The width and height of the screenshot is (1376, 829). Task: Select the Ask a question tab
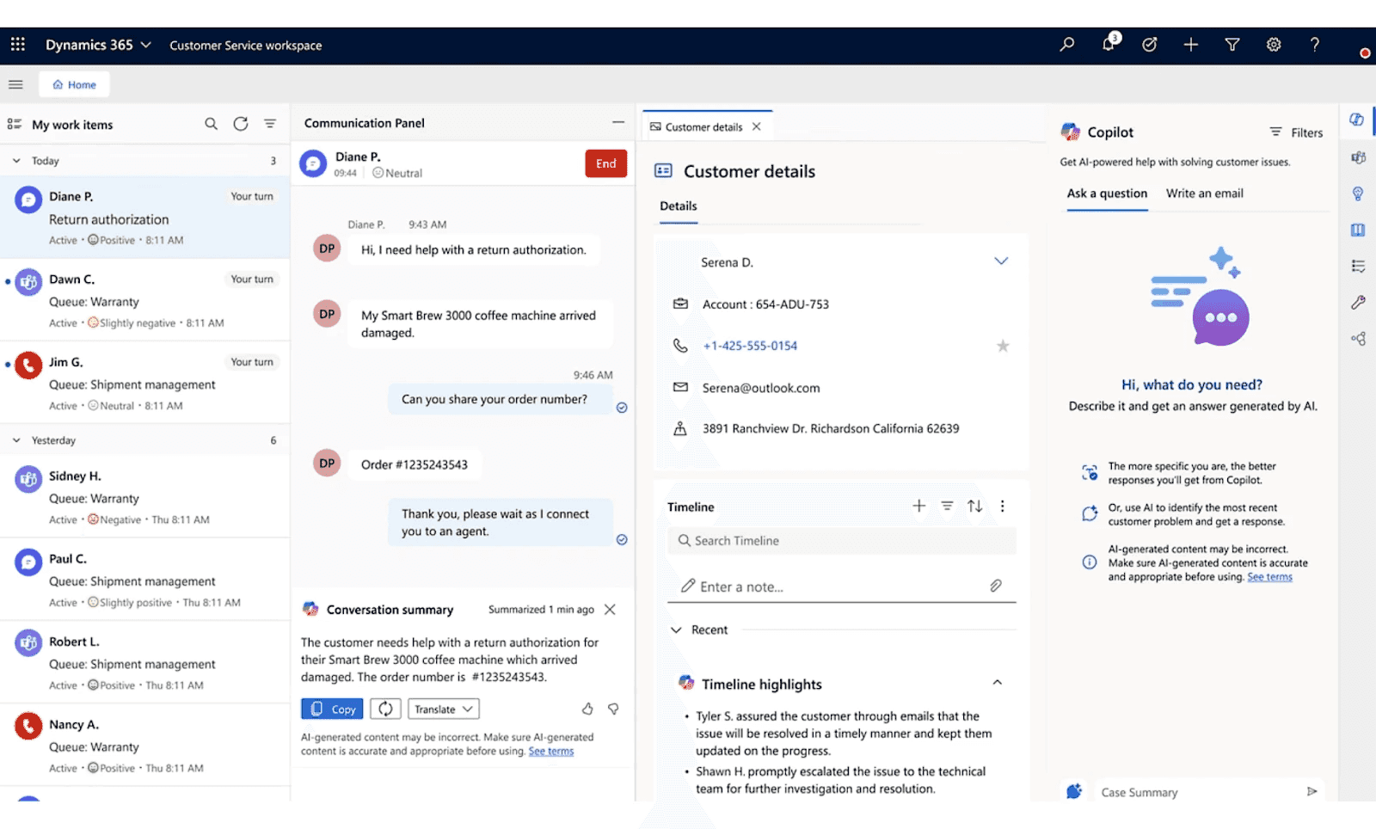(x=1107, y=193)
